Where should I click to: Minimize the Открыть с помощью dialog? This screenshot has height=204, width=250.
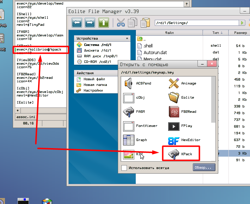coord(202,64)
